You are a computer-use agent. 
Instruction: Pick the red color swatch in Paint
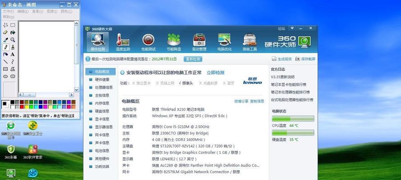tap(22, 107)
